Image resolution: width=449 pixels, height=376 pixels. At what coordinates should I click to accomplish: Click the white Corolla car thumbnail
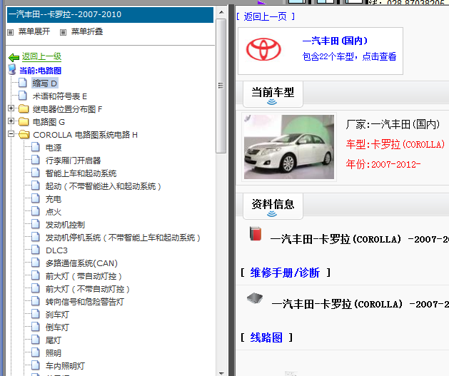pyautogui.click(x=288, y=147)
